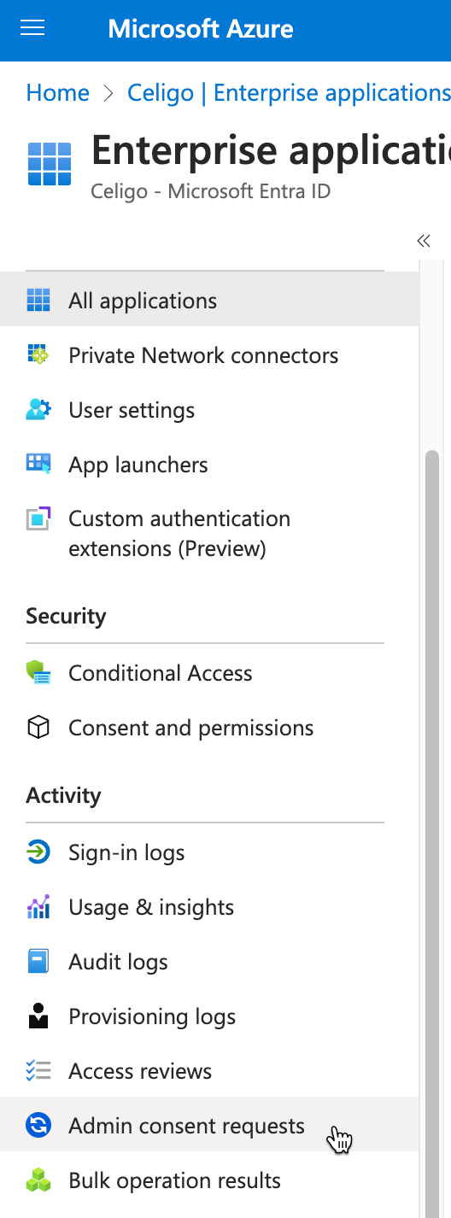
Task: Click the All applications grid icon
Action: click(38, 301)
